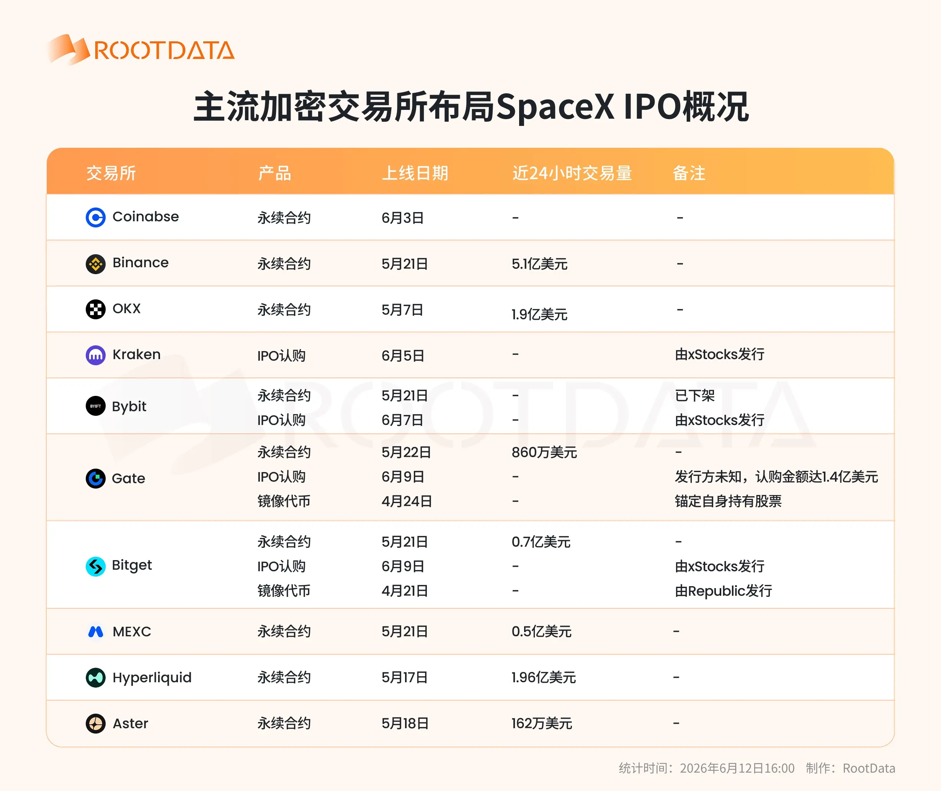This screenshot has height=791, width=941.
Task: Click the 由Republic发行 note
Action: 724,591
